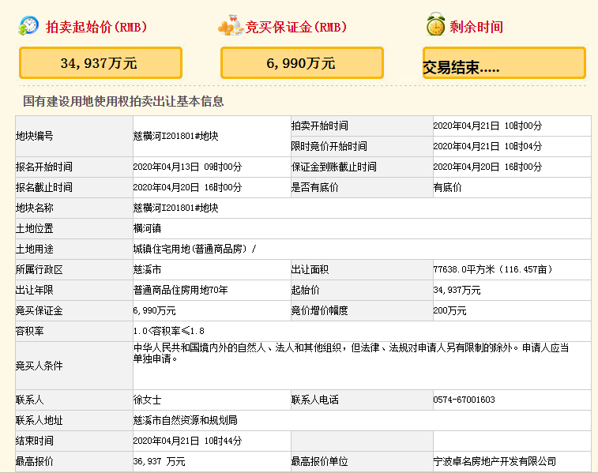Click the 交易结束 status box
The width and height of the screenshot is (598, 473).
click(x=504, y=64)
